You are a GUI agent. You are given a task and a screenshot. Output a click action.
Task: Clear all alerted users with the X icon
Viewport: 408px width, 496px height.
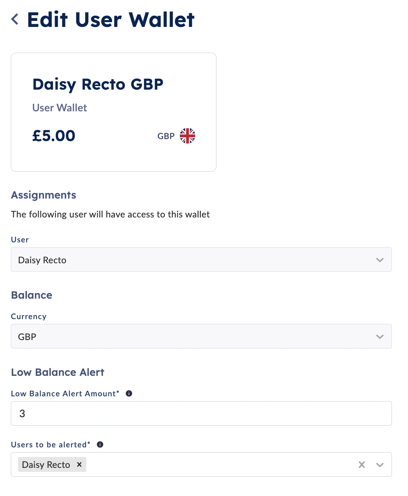point(361,465)
